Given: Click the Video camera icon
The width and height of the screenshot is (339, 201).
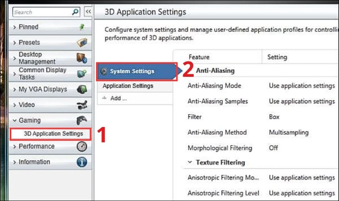Looking at the screenshot, I should pos(82,105).
